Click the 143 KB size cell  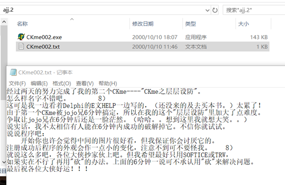(259, 37)
